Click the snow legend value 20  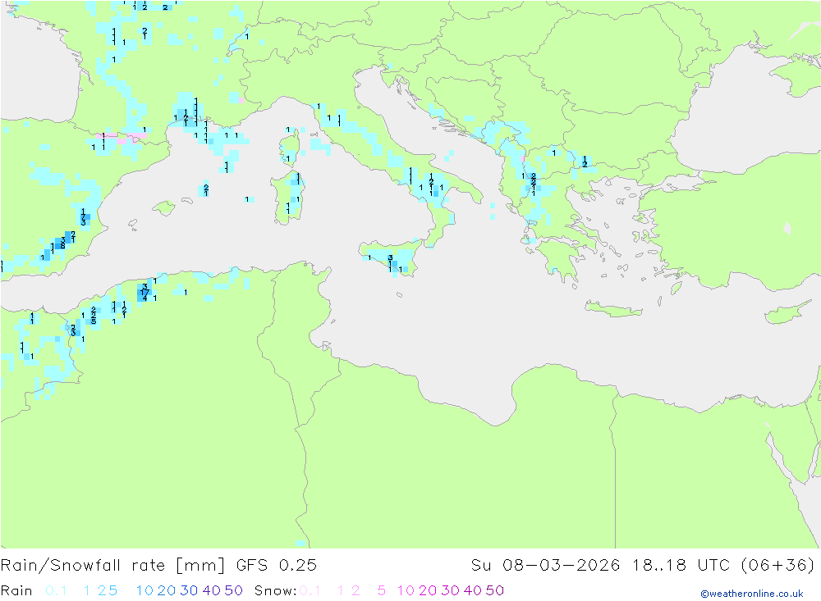[x=428, y=590]
